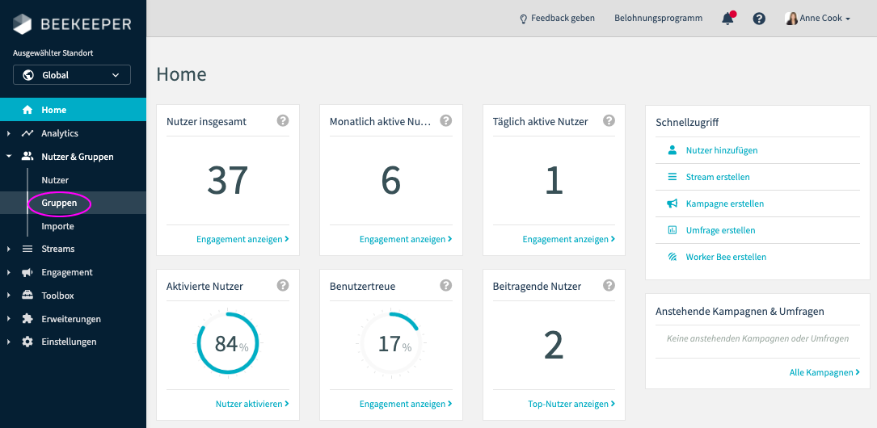This screenshot has height=428, width=877.
Task: Click the help icon on Aktivierte Nutzer card
Action: click(282, 285)
